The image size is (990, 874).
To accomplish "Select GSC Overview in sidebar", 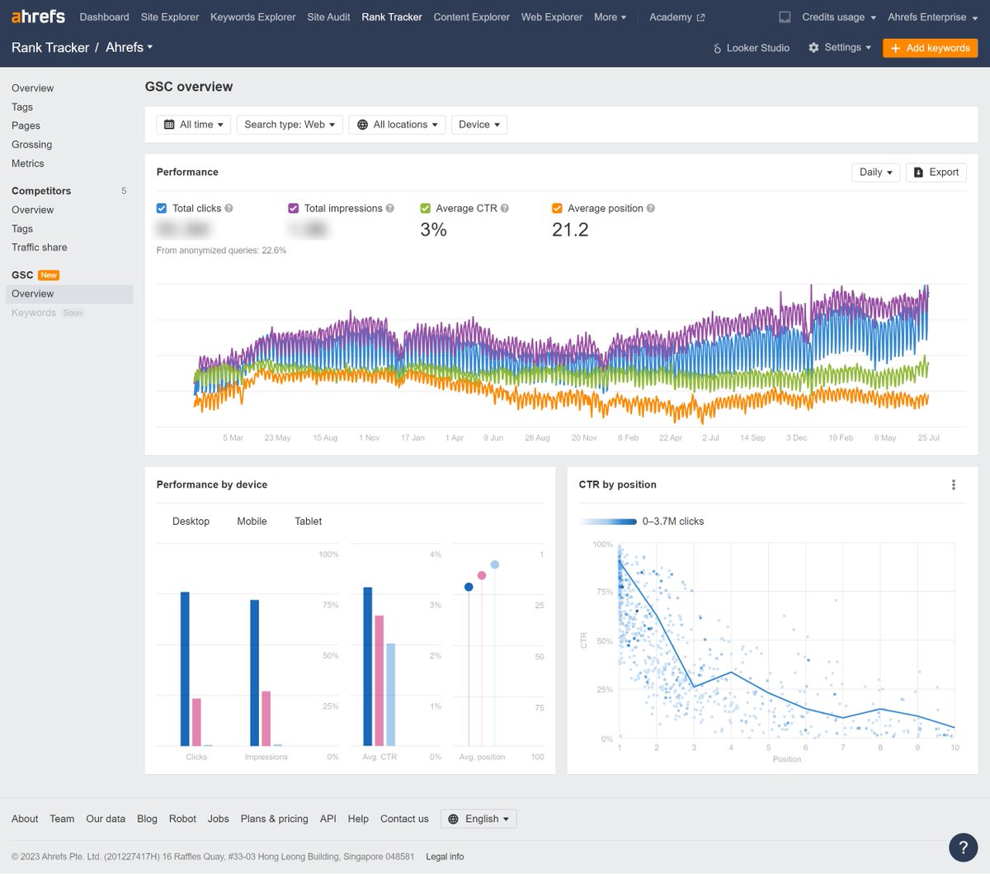I will (x=69, y=294).
